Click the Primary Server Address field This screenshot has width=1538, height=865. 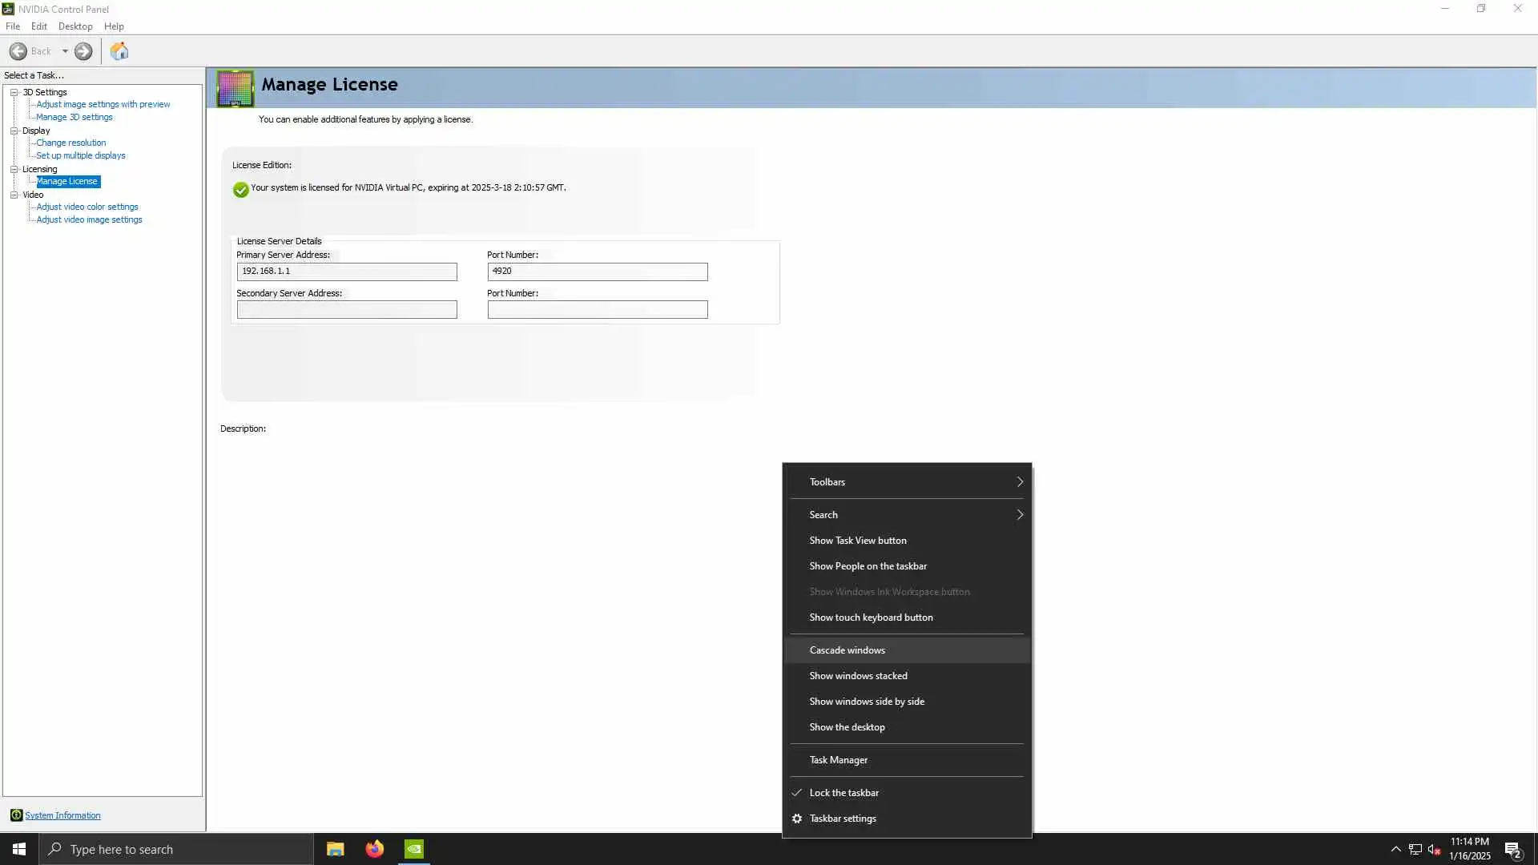click(x=346, y=272)
